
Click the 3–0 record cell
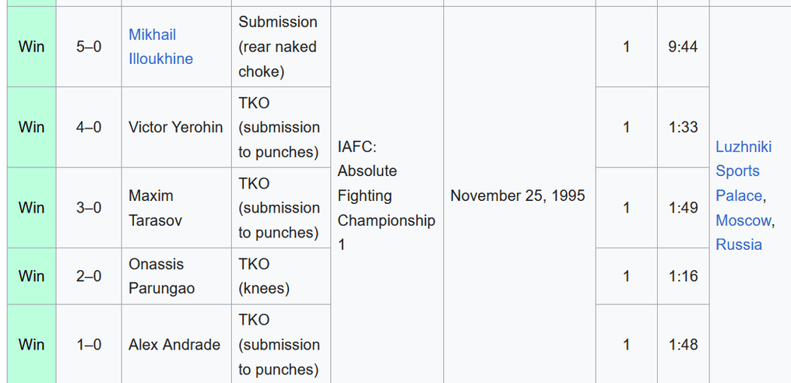tap(89, 208)
